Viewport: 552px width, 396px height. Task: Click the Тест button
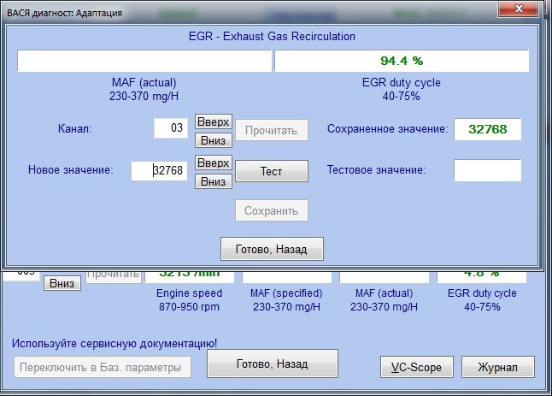pos(272,171)
